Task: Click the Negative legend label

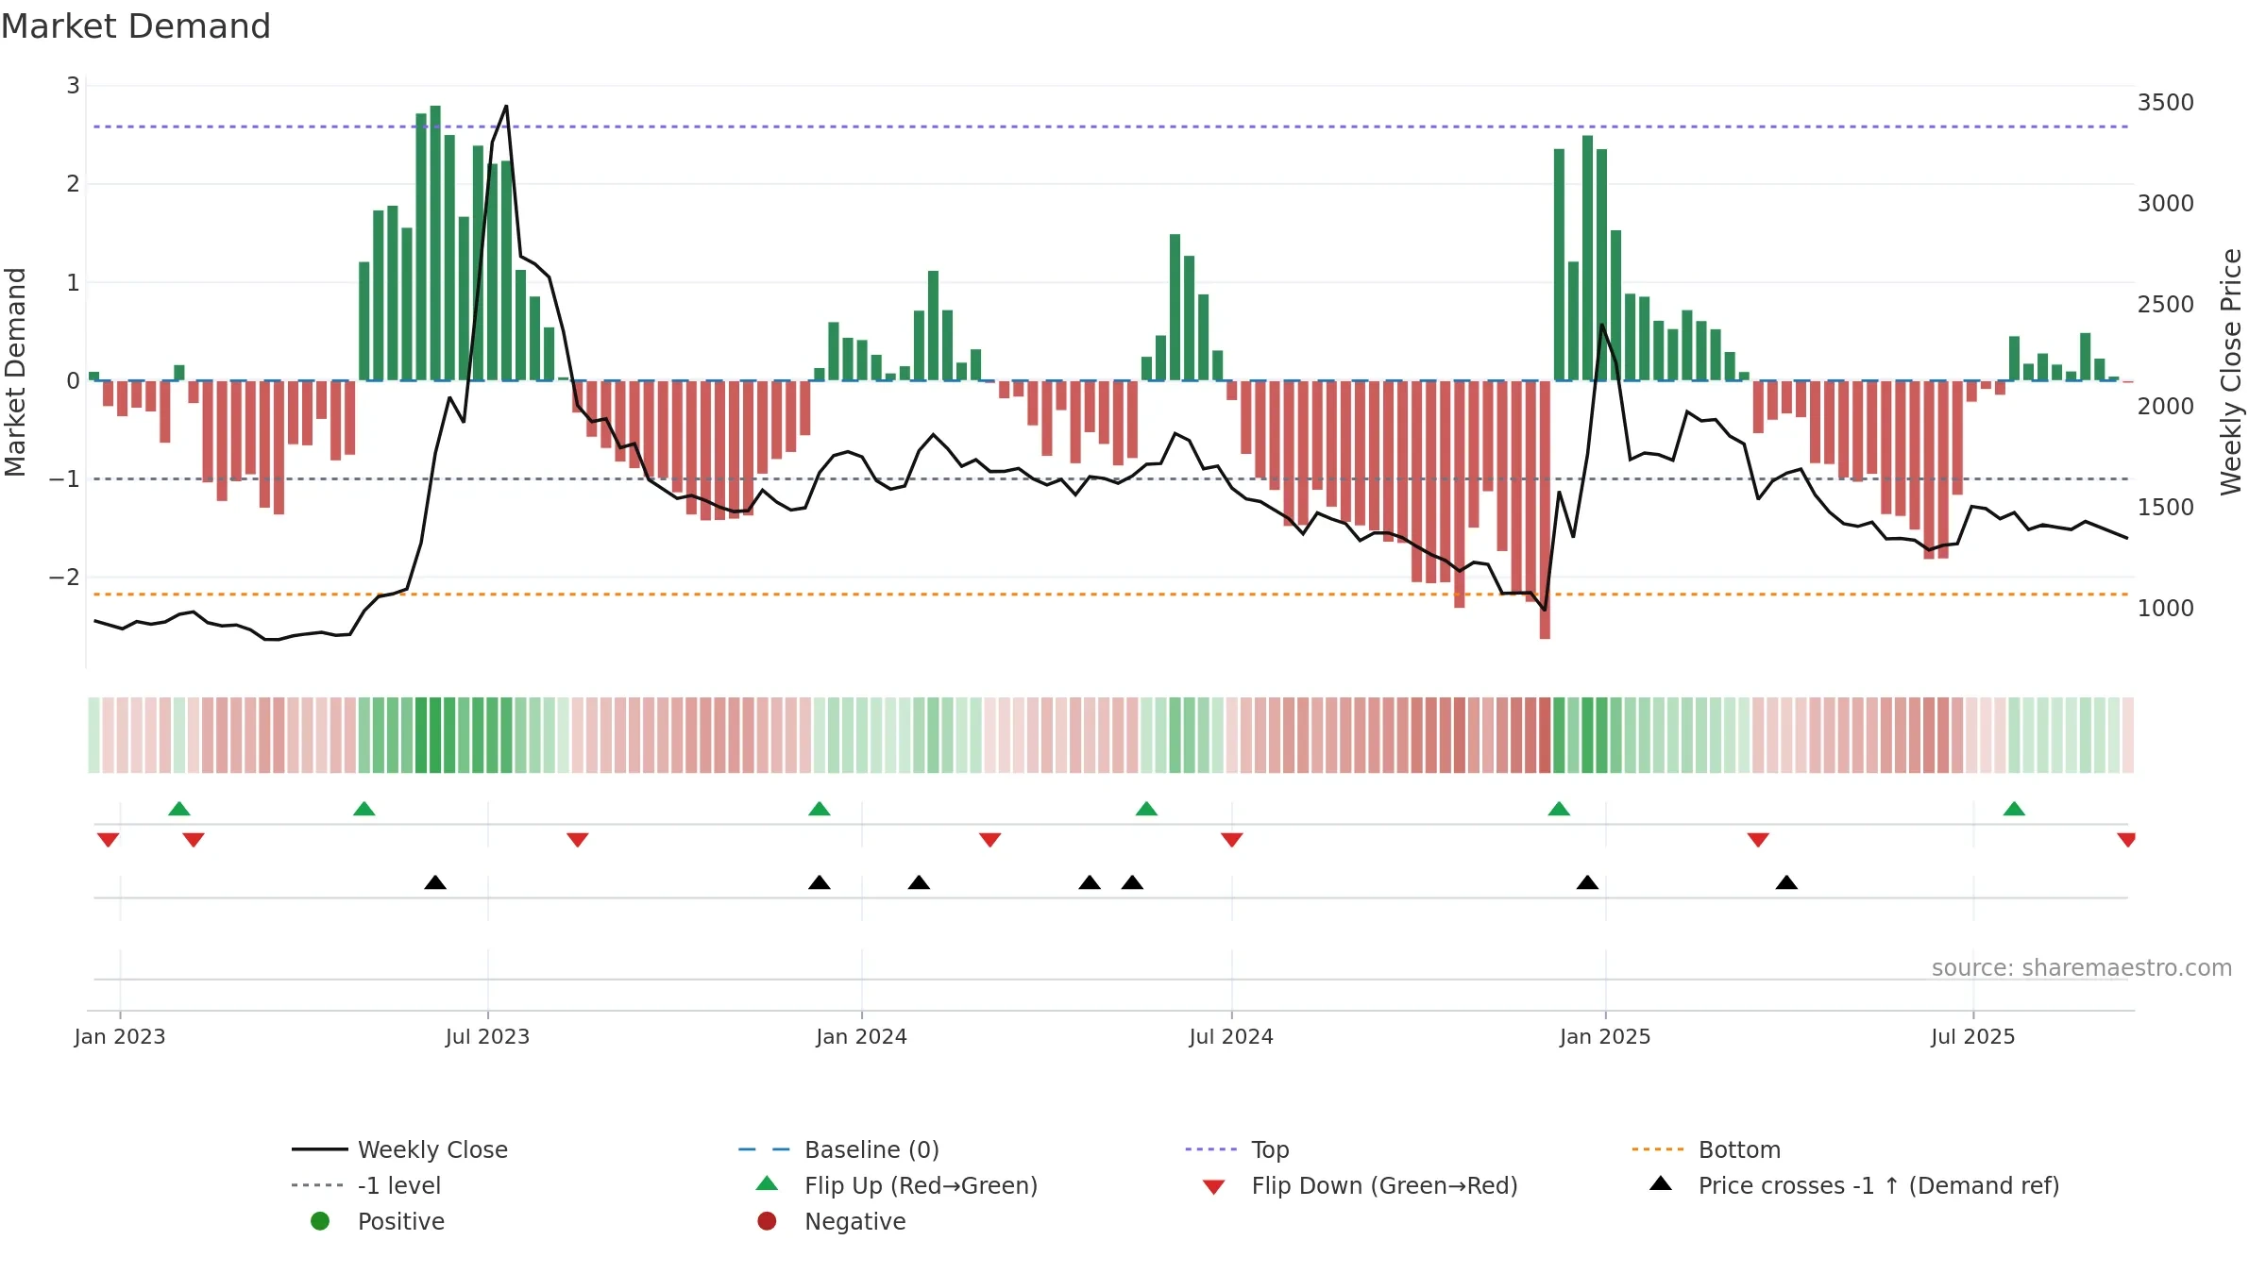Action: 854,1221
